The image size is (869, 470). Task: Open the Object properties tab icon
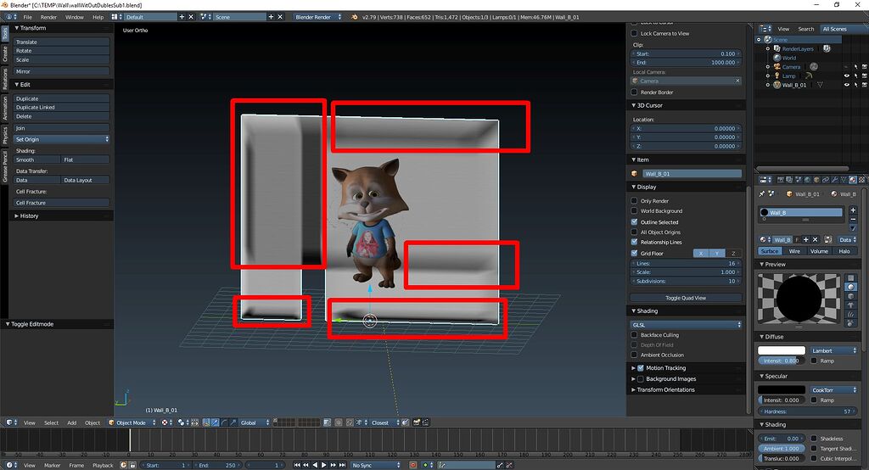[x=816, y=180]
